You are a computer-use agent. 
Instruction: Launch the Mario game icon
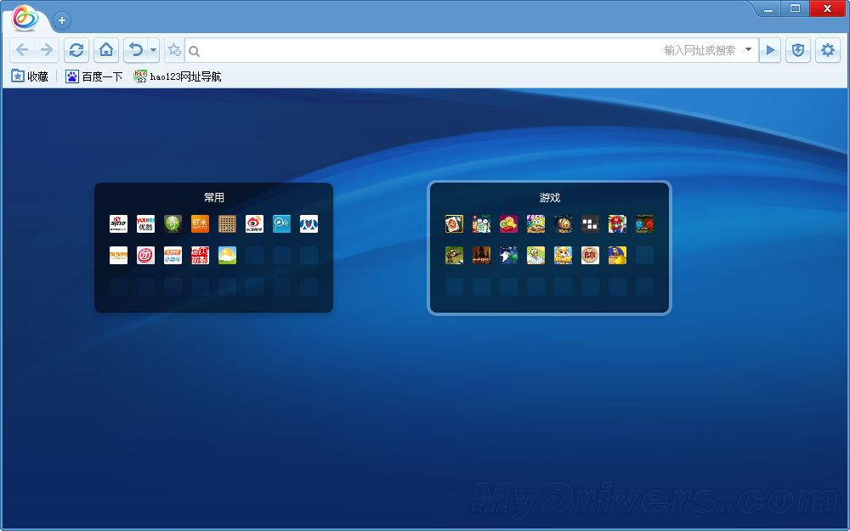pyautogui.click(x=617, y=223)
